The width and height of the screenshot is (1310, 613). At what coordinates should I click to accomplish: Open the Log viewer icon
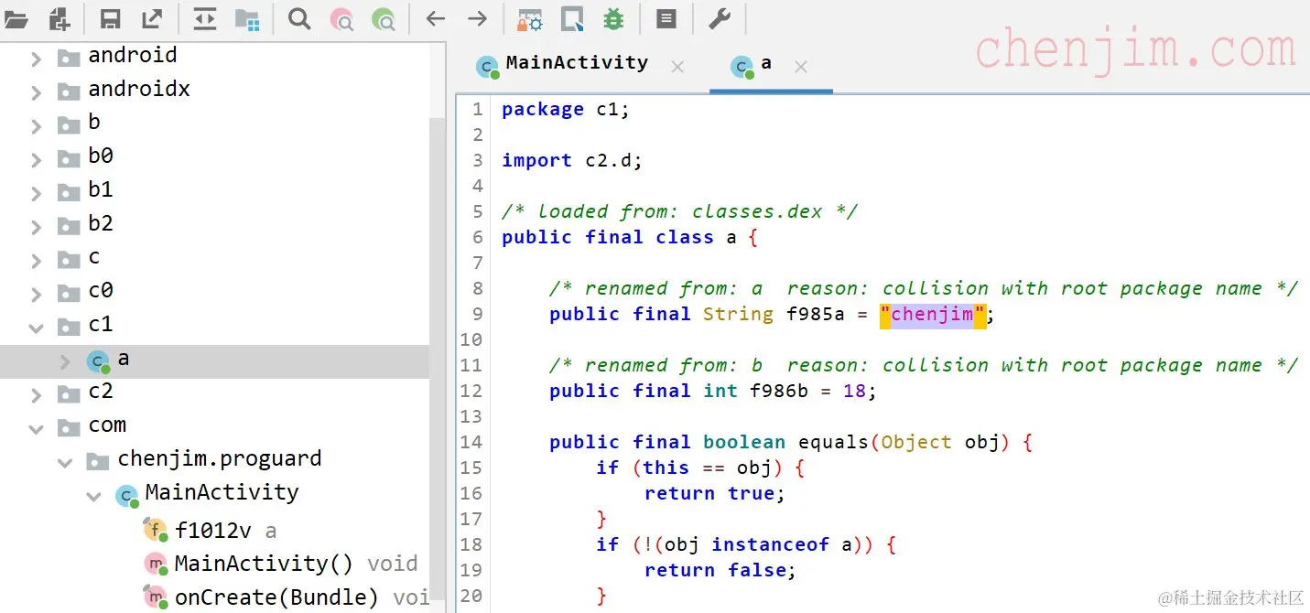click(x=666, y=18)
